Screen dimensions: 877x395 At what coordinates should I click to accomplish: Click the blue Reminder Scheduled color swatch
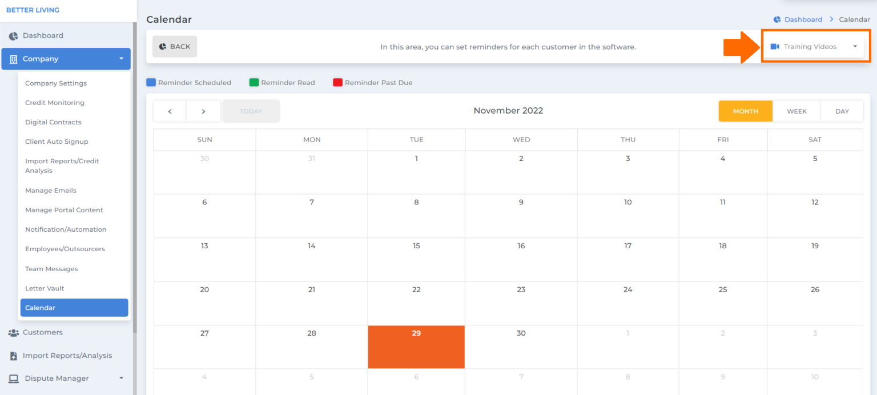coord(151,82)
